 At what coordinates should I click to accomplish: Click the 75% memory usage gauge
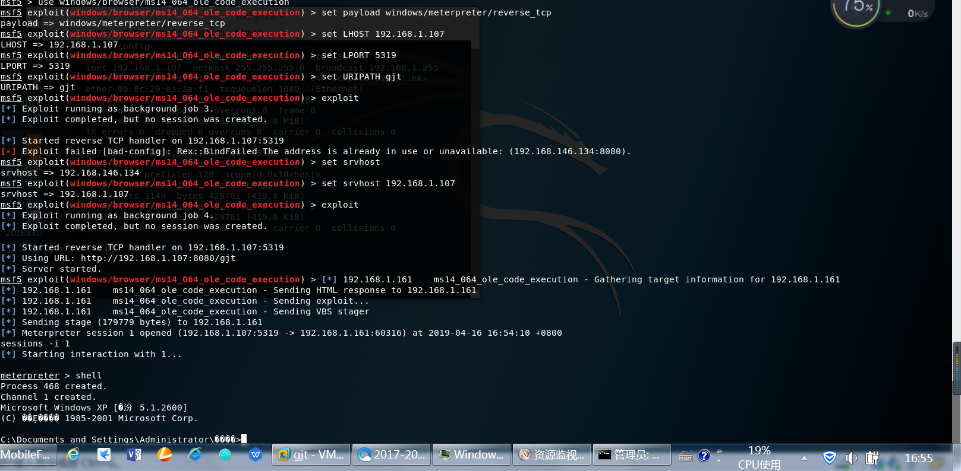[x=856, y=11]
